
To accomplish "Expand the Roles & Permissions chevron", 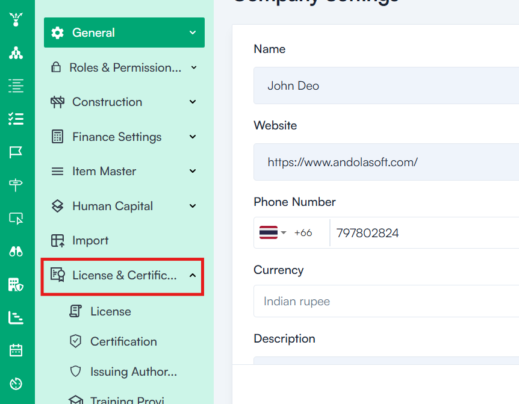I will coord(194,67).
